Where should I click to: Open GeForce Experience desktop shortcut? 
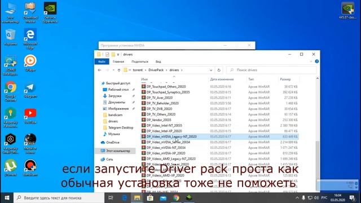point(50,12)
